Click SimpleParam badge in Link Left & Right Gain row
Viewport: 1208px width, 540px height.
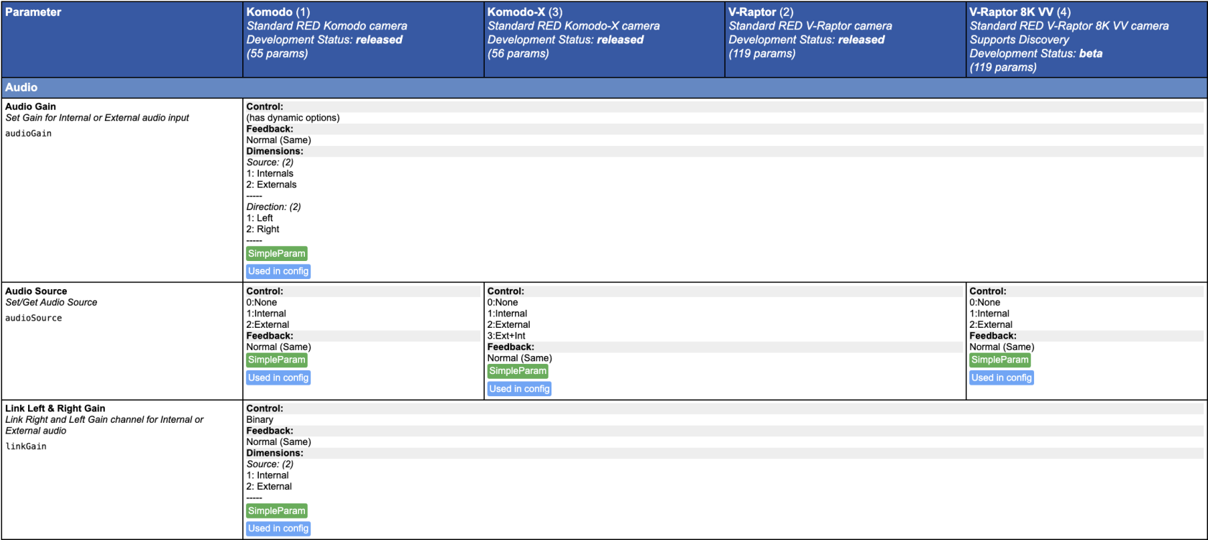(x=277, y=511)
